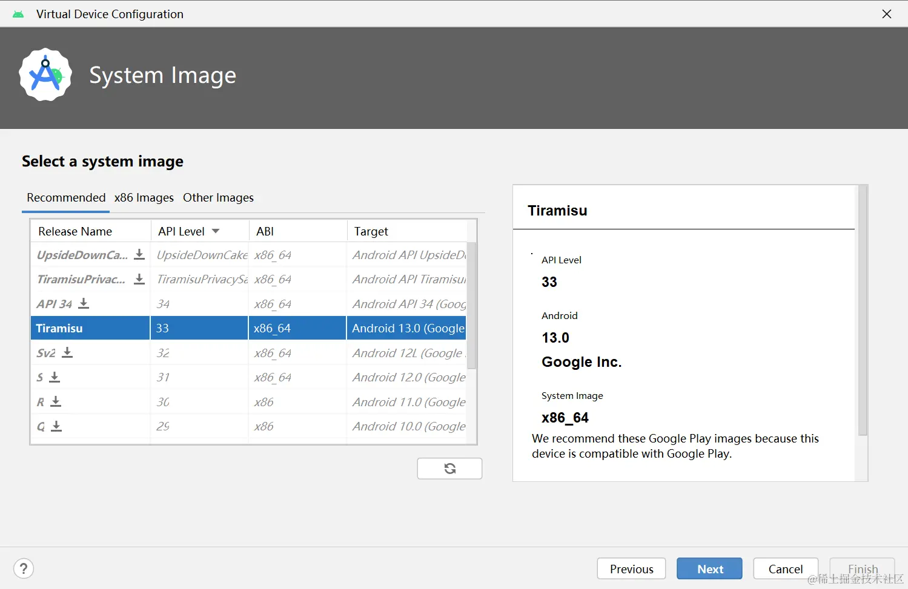Image resolution: width=908 pixels, height=589 pixels.
Task: Click API level 29 cell
Action: point(199,426)
